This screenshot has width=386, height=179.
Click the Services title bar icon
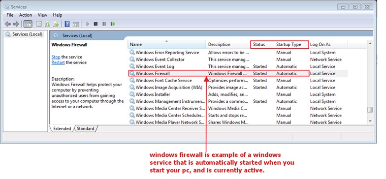7,7
